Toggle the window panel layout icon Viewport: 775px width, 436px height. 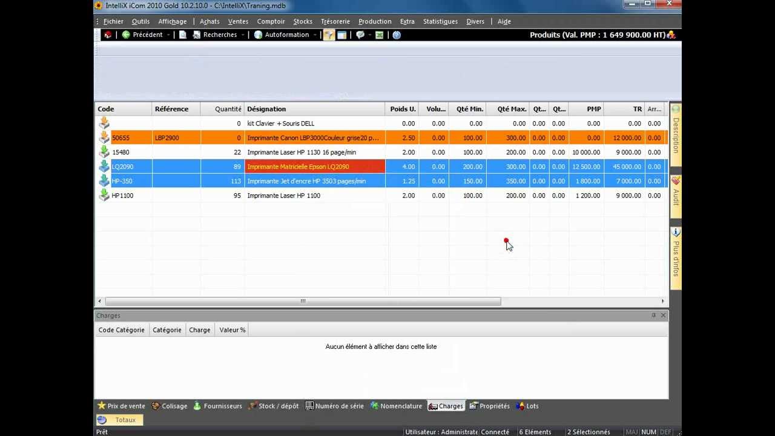click(342, 35)
